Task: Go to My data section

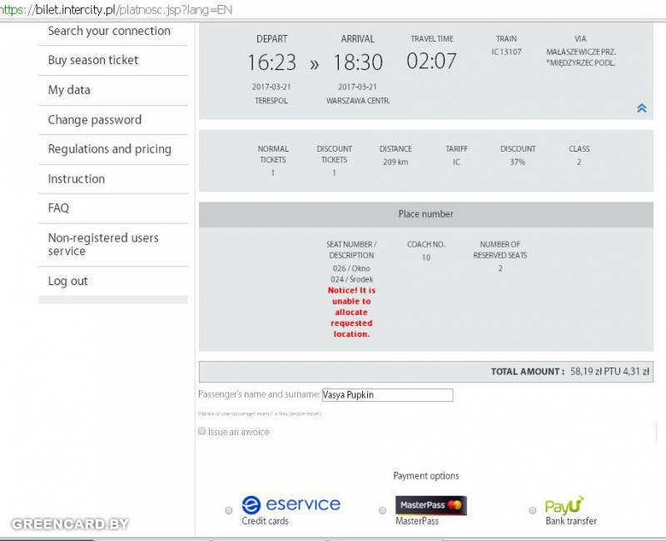Action: tap(69, 90)
